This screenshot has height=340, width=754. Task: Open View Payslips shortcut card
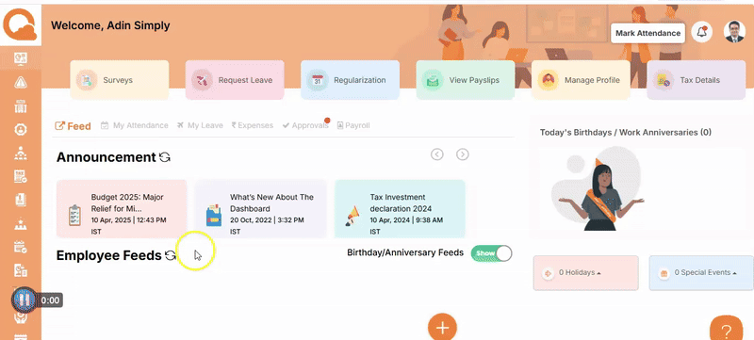[466, 80]
